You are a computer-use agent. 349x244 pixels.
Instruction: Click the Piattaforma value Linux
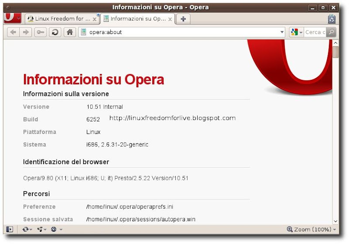pos(93,132)
